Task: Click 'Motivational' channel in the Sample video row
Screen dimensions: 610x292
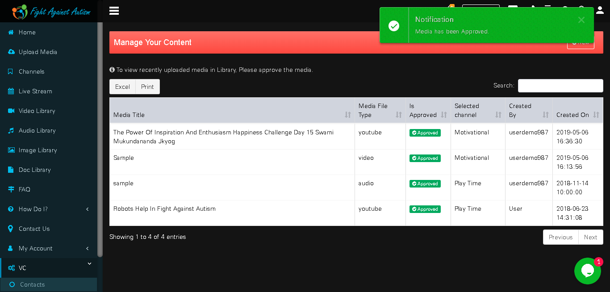Action: (x=472, y=158)
